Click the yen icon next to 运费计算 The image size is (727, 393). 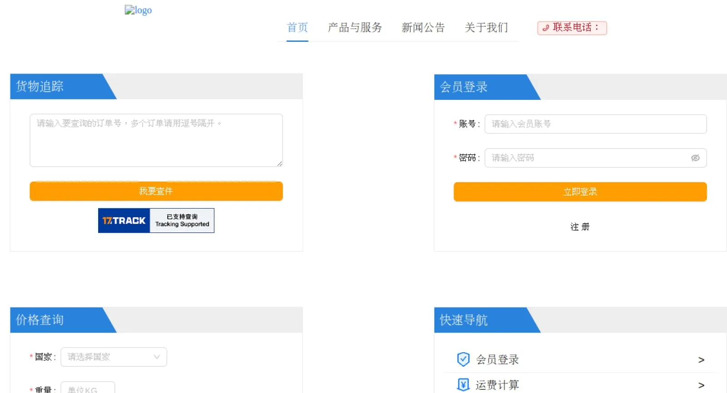pos(463,385)
